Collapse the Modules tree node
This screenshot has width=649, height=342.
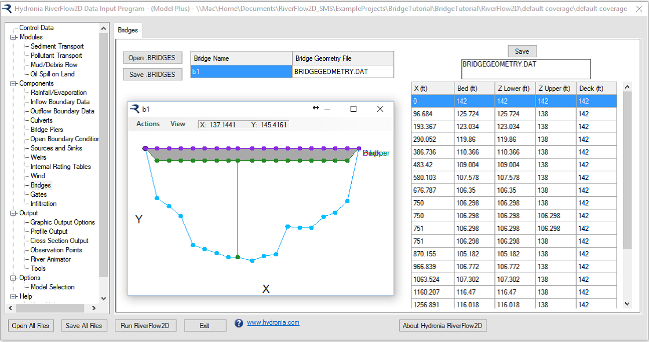pos(13,37)
